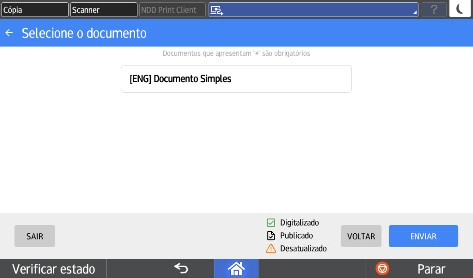Select the [ENG] Documento Simples document

tap(236, 79)
